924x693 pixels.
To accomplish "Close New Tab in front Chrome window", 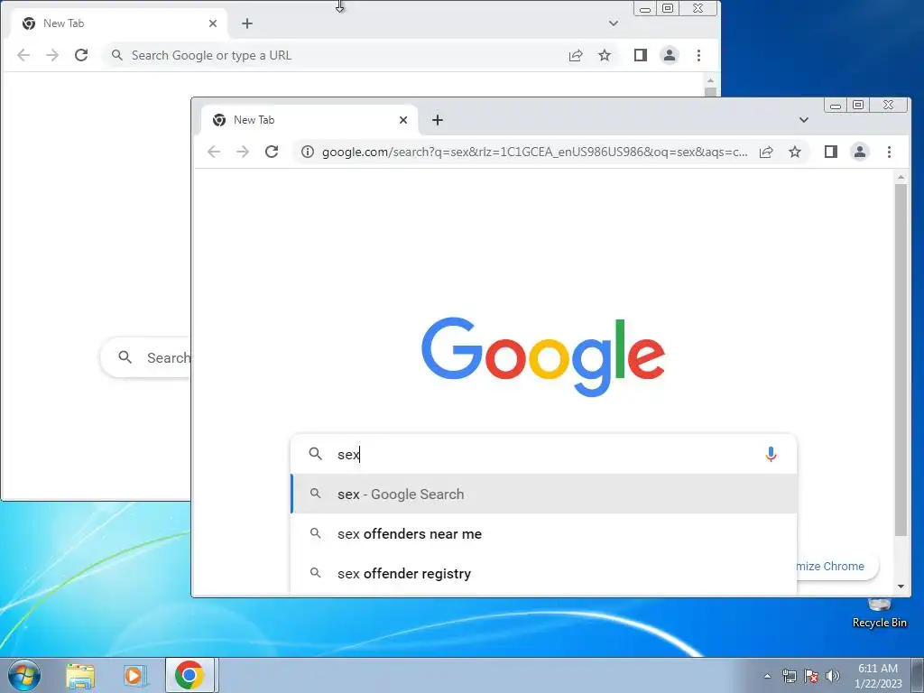I will pos(403,120).
